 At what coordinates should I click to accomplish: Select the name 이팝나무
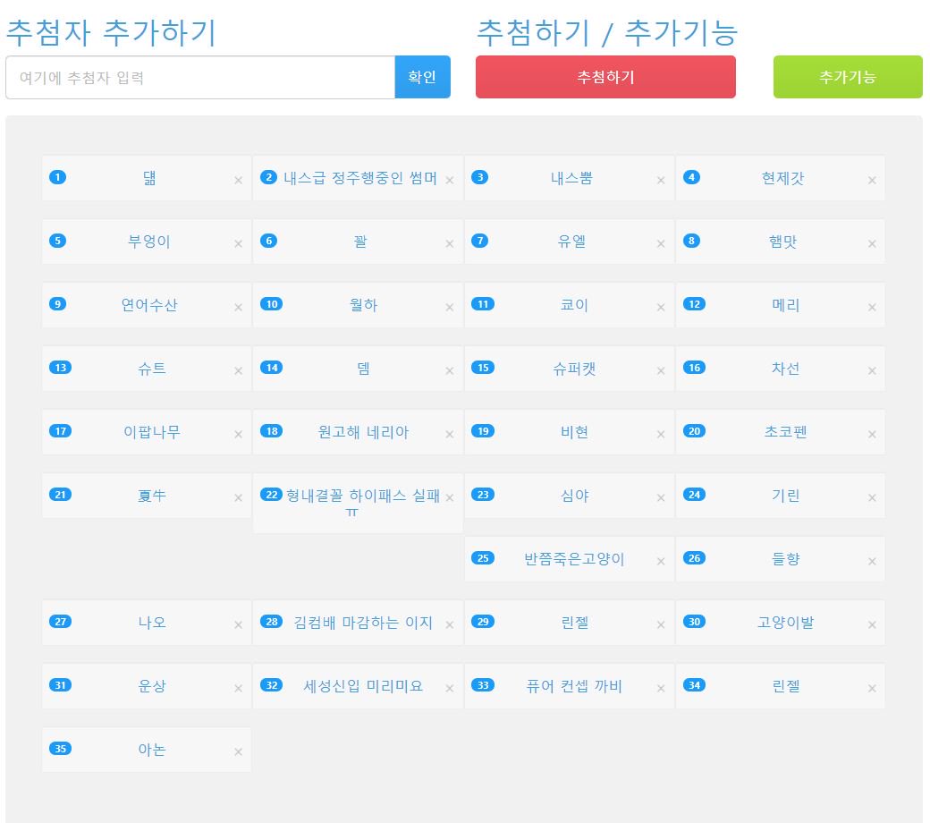click(x=152, y=432)
